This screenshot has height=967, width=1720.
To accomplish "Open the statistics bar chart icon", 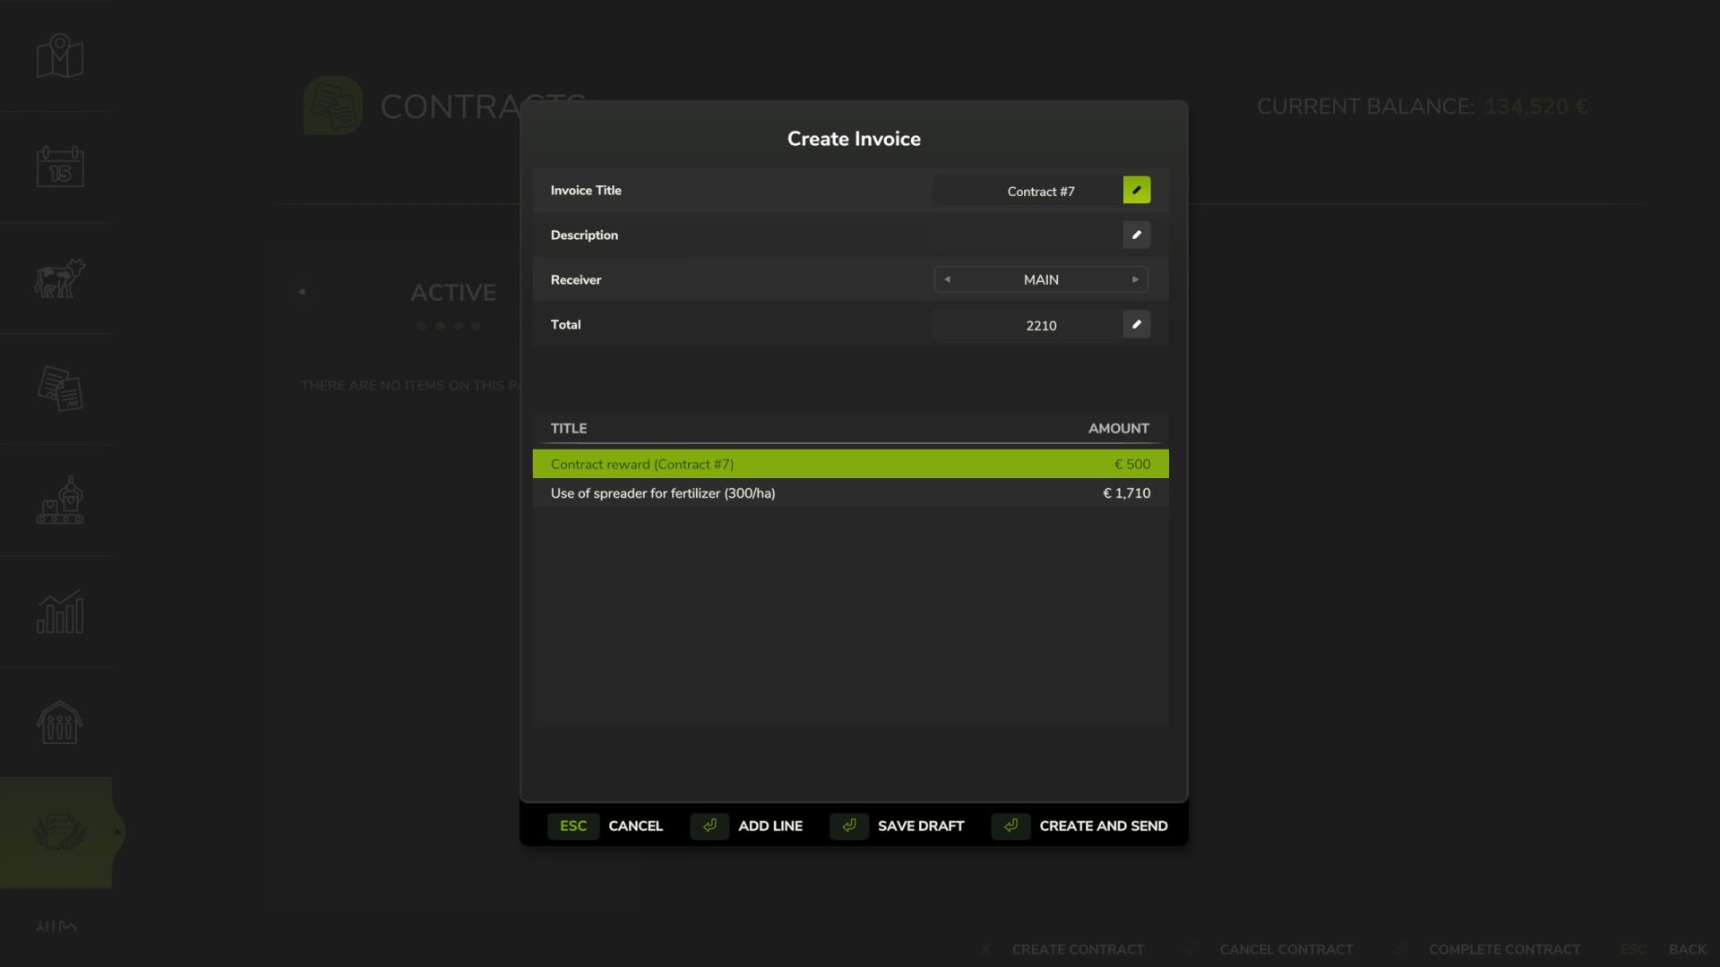I will 60,612.
